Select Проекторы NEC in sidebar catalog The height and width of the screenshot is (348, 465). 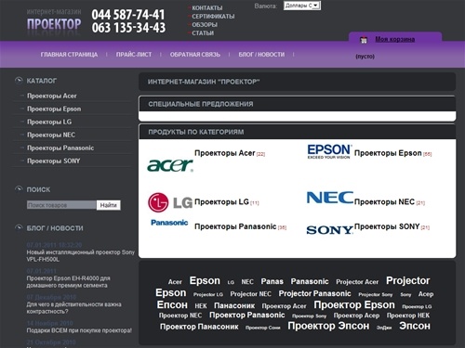click(x=51, y=135)
